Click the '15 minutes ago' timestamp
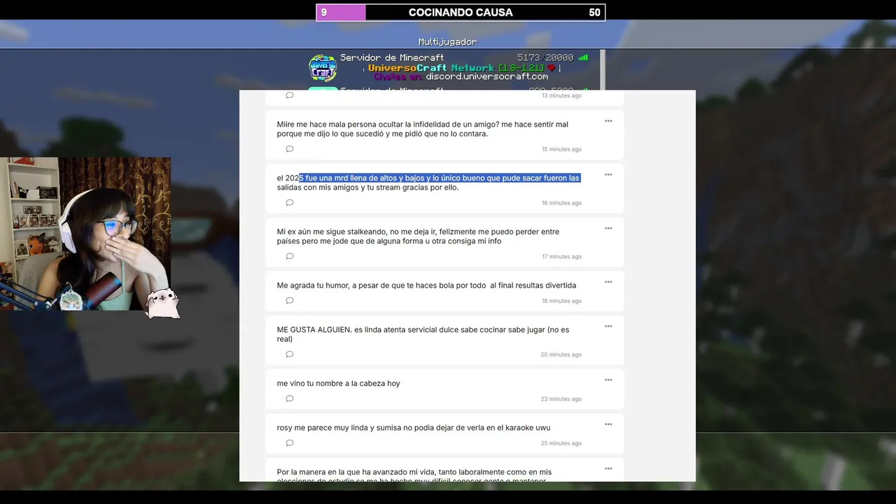The width and height of the screenshot is (896, 504). (x=561, y=149)
